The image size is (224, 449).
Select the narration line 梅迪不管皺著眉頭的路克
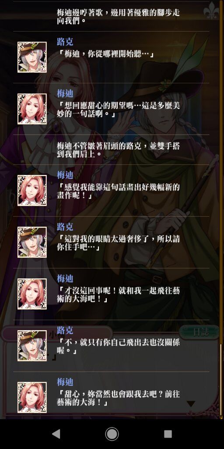coord(119,150)
